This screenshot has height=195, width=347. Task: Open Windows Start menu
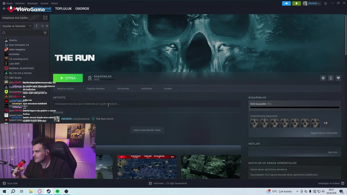[4, 191]
